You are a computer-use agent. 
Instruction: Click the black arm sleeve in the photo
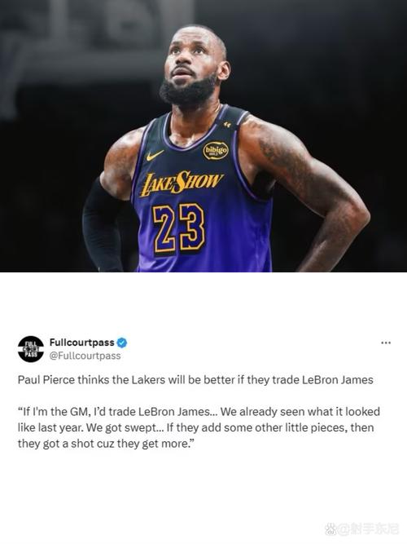click(x=102, y=225)
